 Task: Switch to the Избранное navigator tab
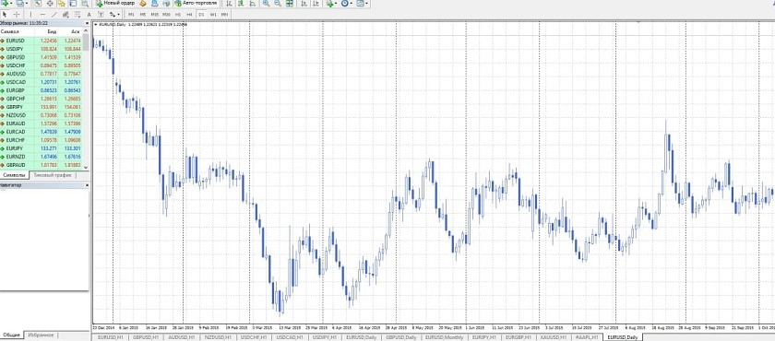tap(41, 335)
